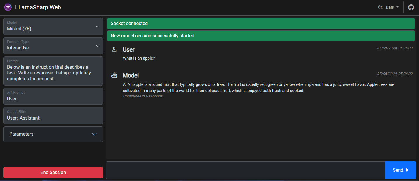Focus the chat message input box

pos(246,170)
